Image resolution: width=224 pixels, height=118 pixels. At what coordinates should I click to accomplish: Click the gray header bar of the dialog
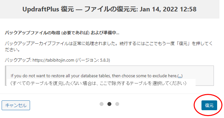pyautogui.click(x=110, y=9)
